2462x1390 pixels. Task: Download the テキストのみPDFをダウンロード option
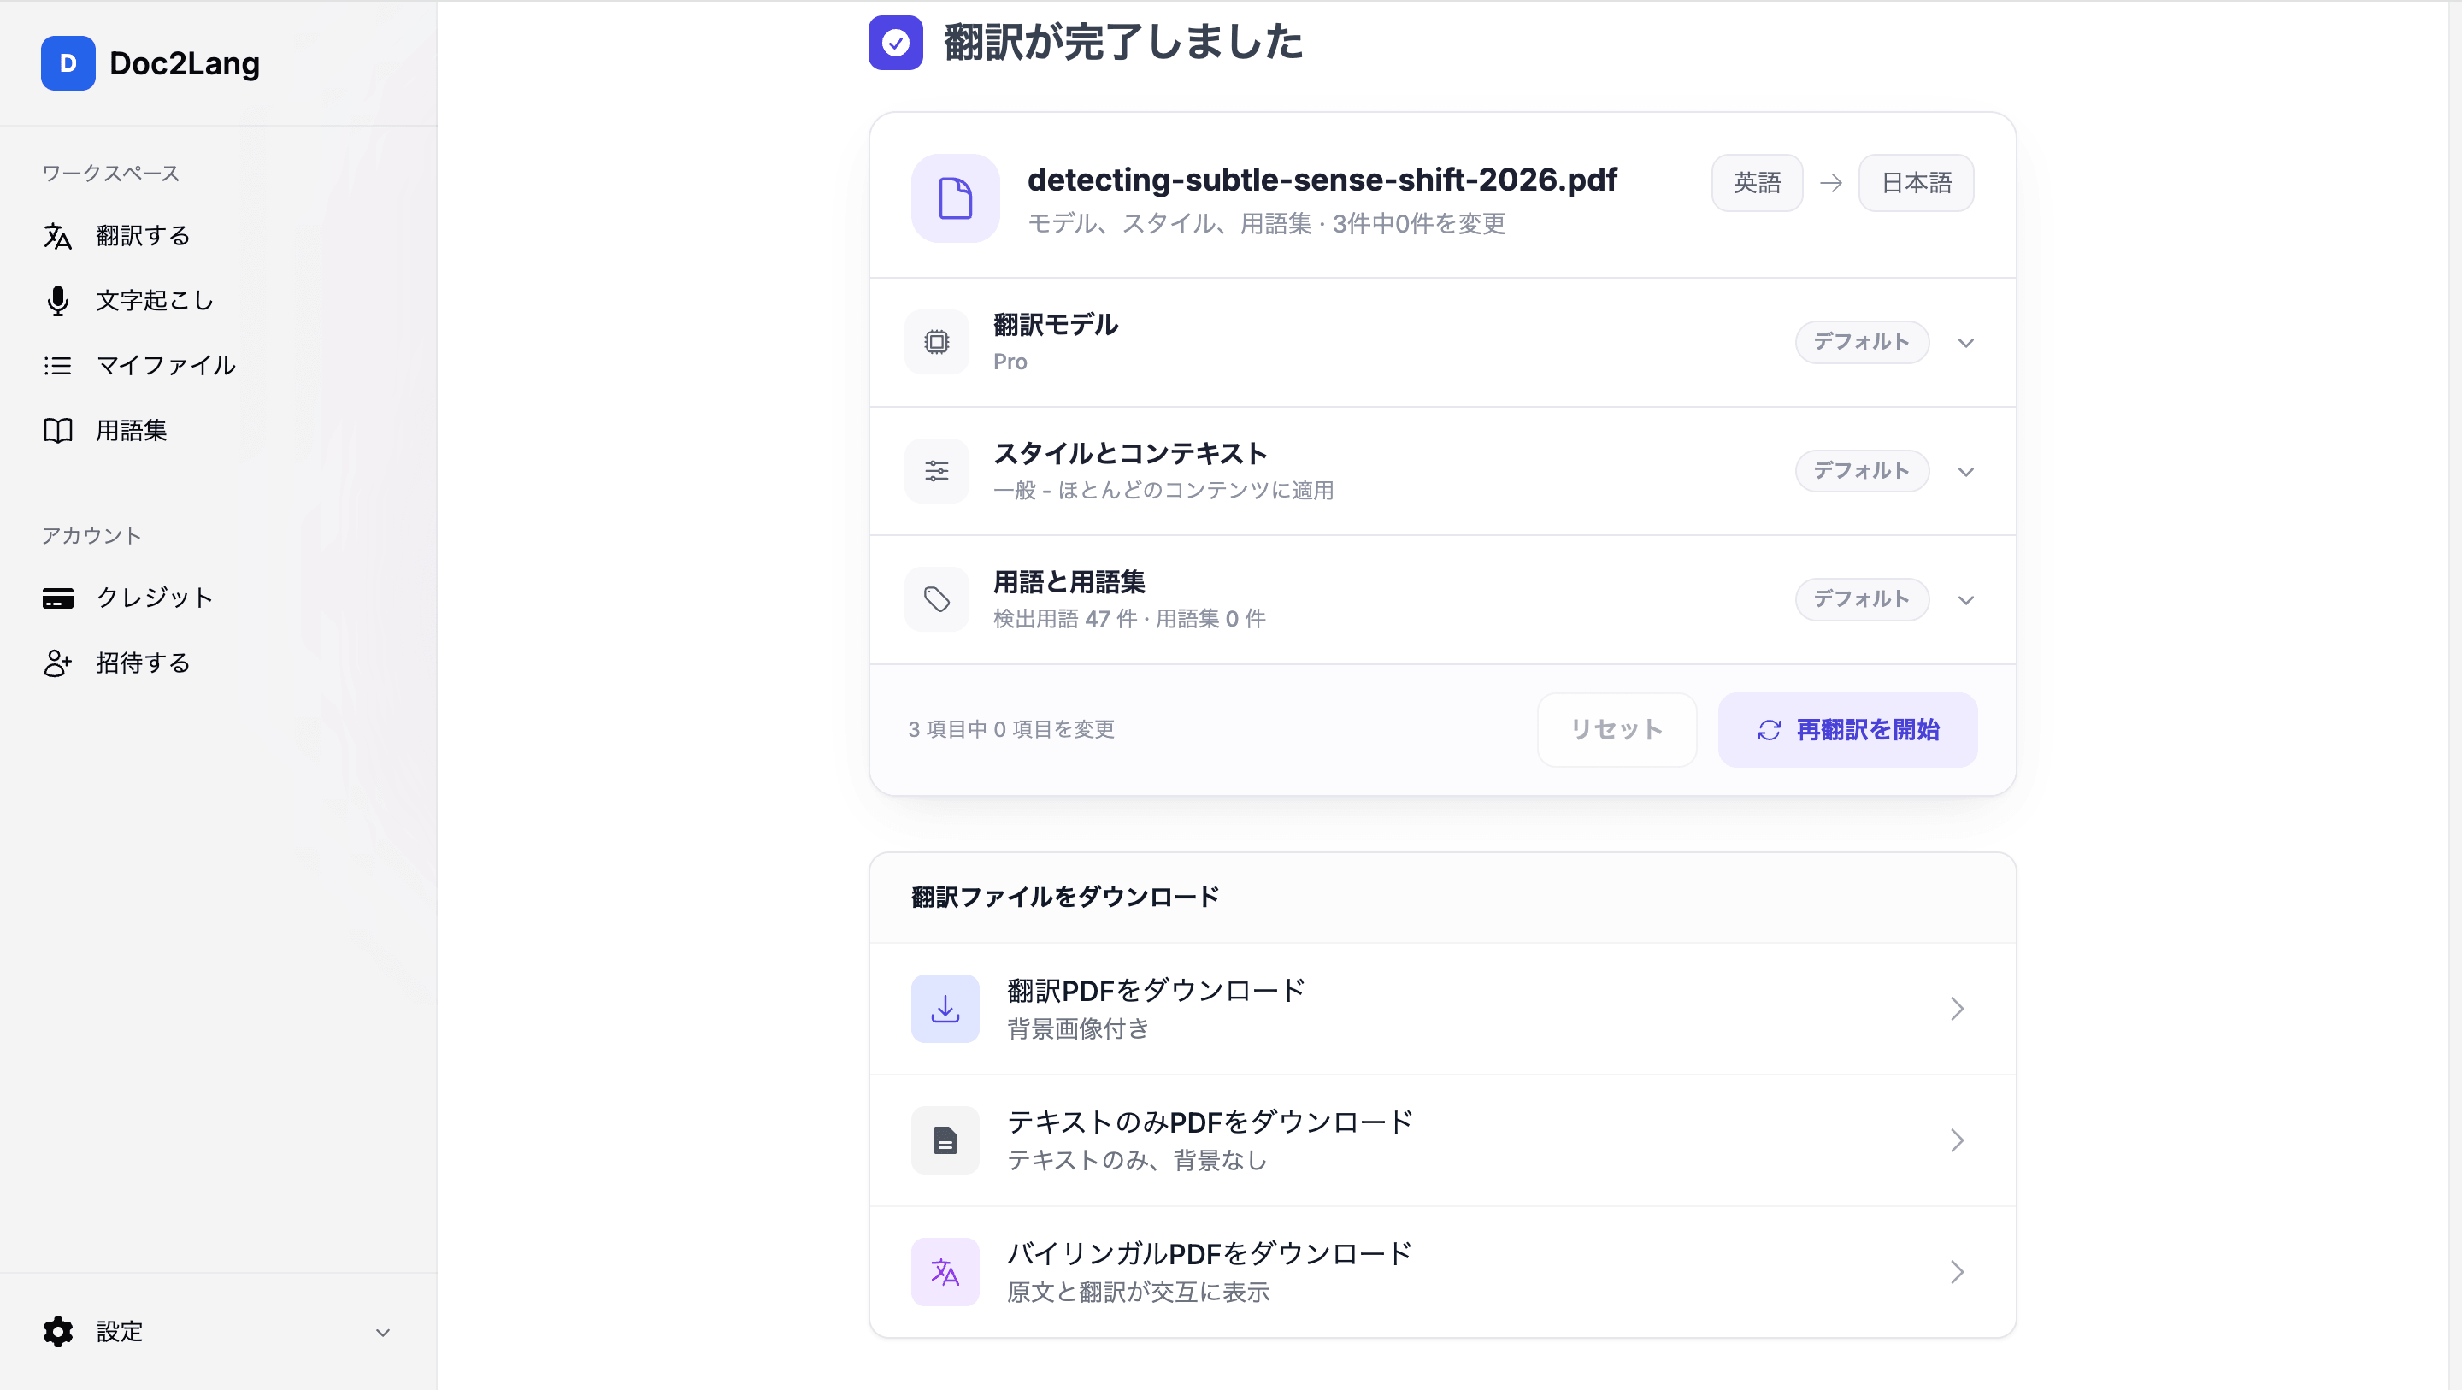point(1442,1140)
